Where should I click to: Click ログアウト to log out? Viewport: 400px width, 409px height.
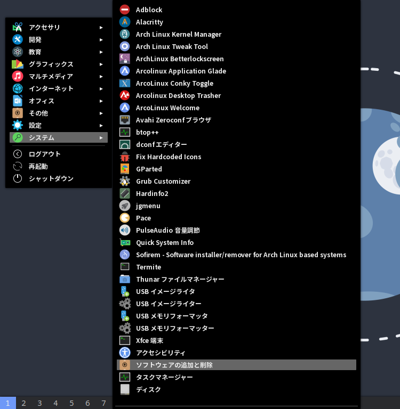pos(45,154)
